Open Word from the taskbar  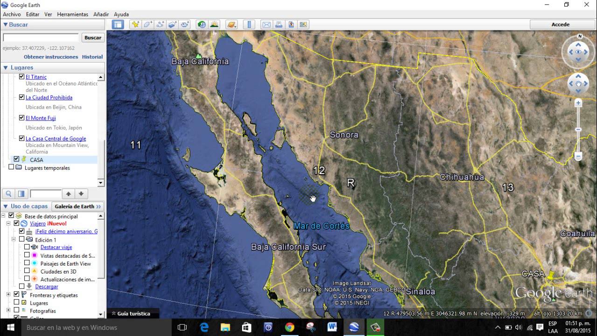[332, 328]
